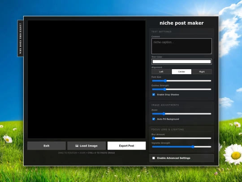Click the 'Text Settings' section heading

pos(161,32)
